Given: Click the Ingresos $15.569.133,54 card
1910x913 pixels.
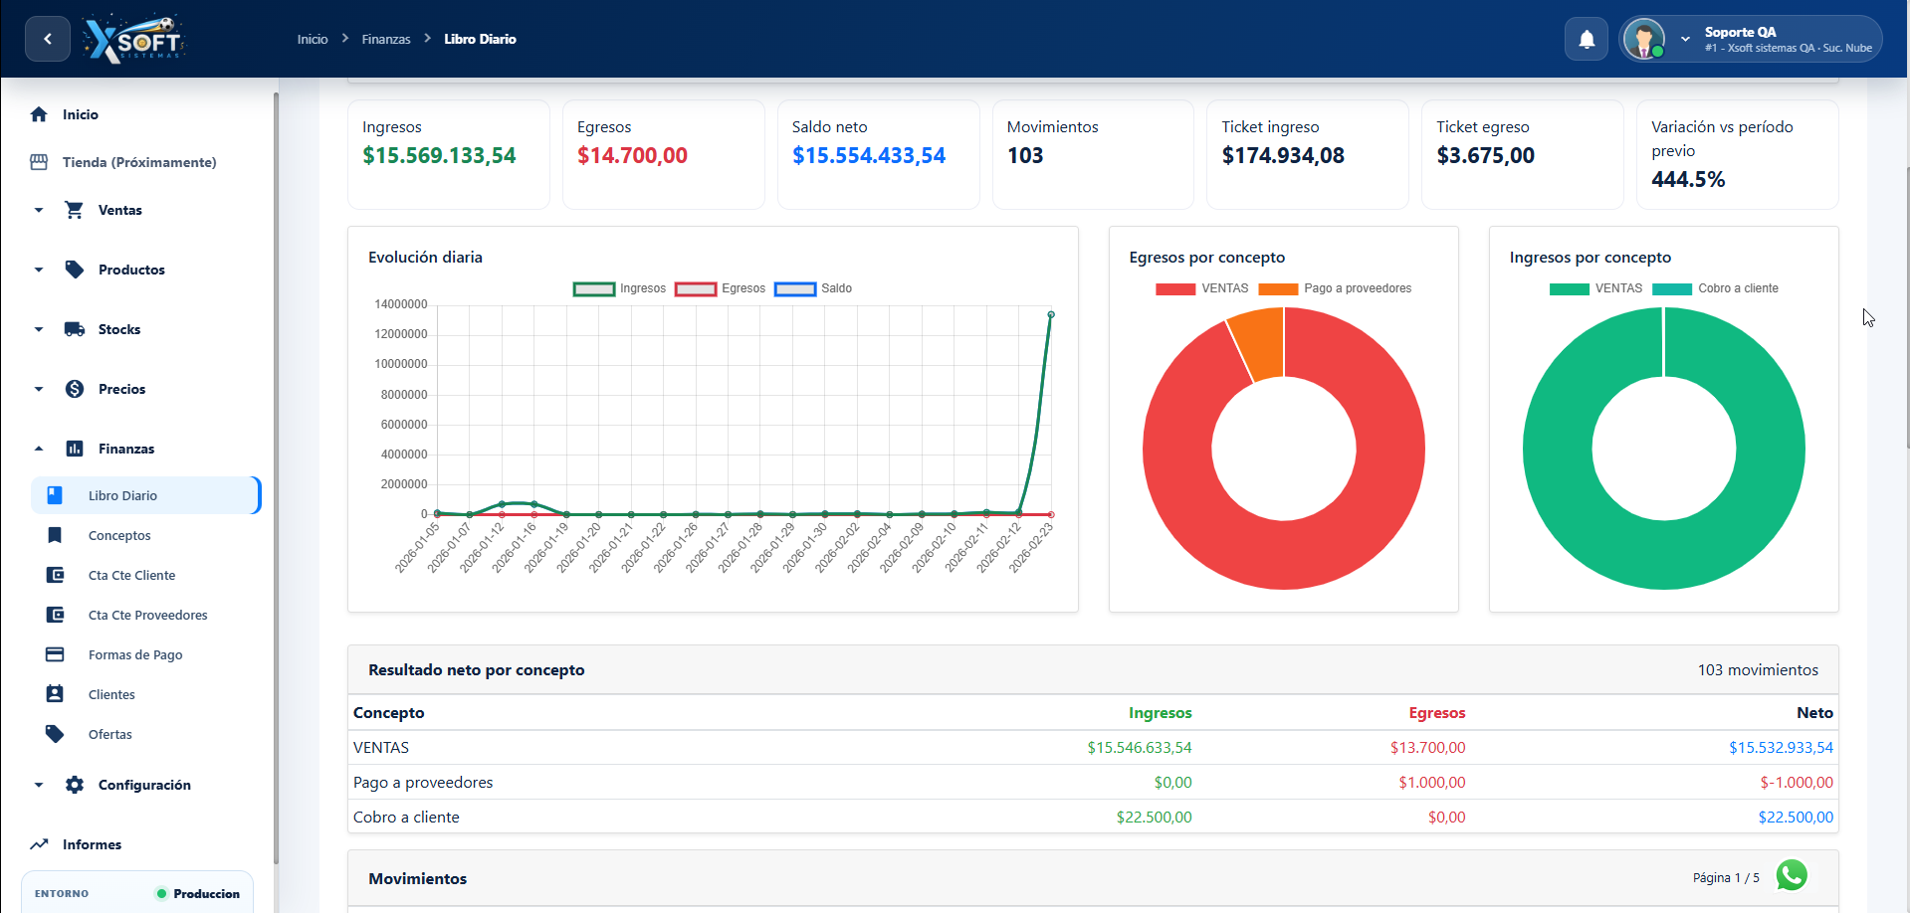Looking at the screenshot, I should (448, 154).
